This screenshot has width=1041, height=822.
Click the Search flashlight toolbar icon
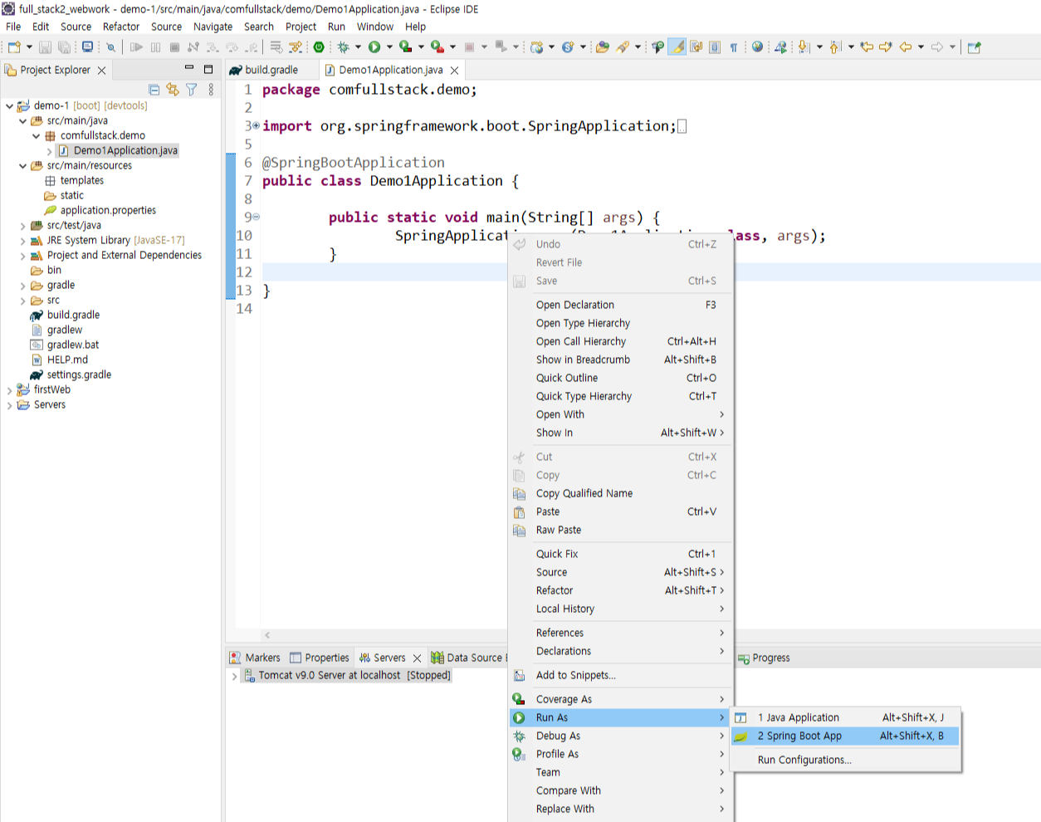click(x=623, y=47)
